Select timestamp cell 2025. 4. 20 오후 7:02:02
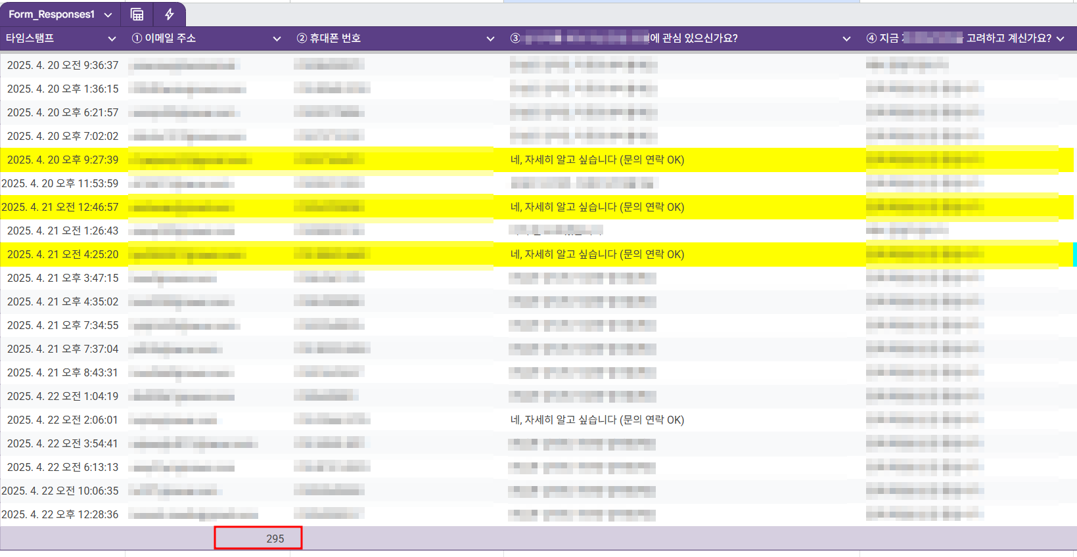Screen dimensions: 1077x557 click(x=63, y=136)
